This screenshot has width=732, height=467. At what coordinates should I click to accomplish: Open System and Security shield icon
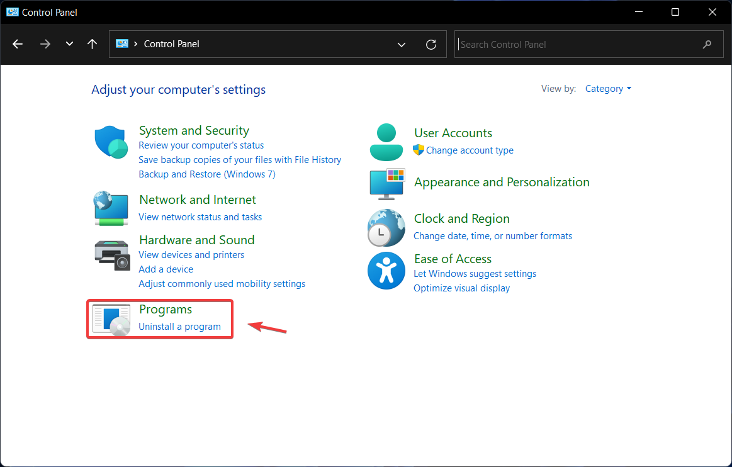click(111, 142)
